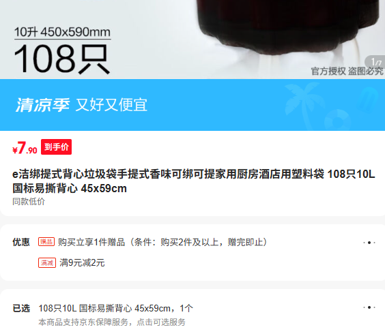Click the red 赠品 tag icon
The height and width of the screenshot is (336, 385).
[46, 242]
